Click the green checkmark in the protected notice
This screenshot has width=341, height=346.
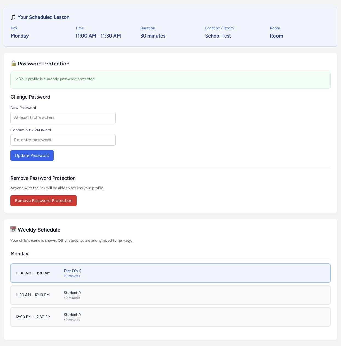17,79
